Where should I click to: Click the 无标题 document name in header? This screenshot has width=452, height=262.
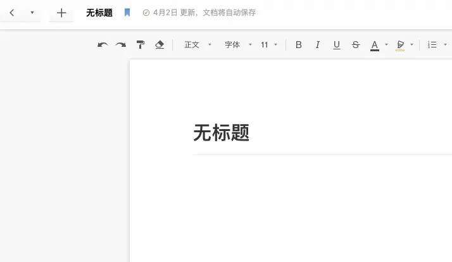coord(99,13)
